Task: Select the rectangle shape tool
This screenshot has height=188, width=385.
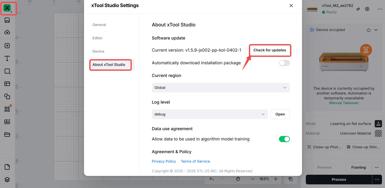Action: 7,71
